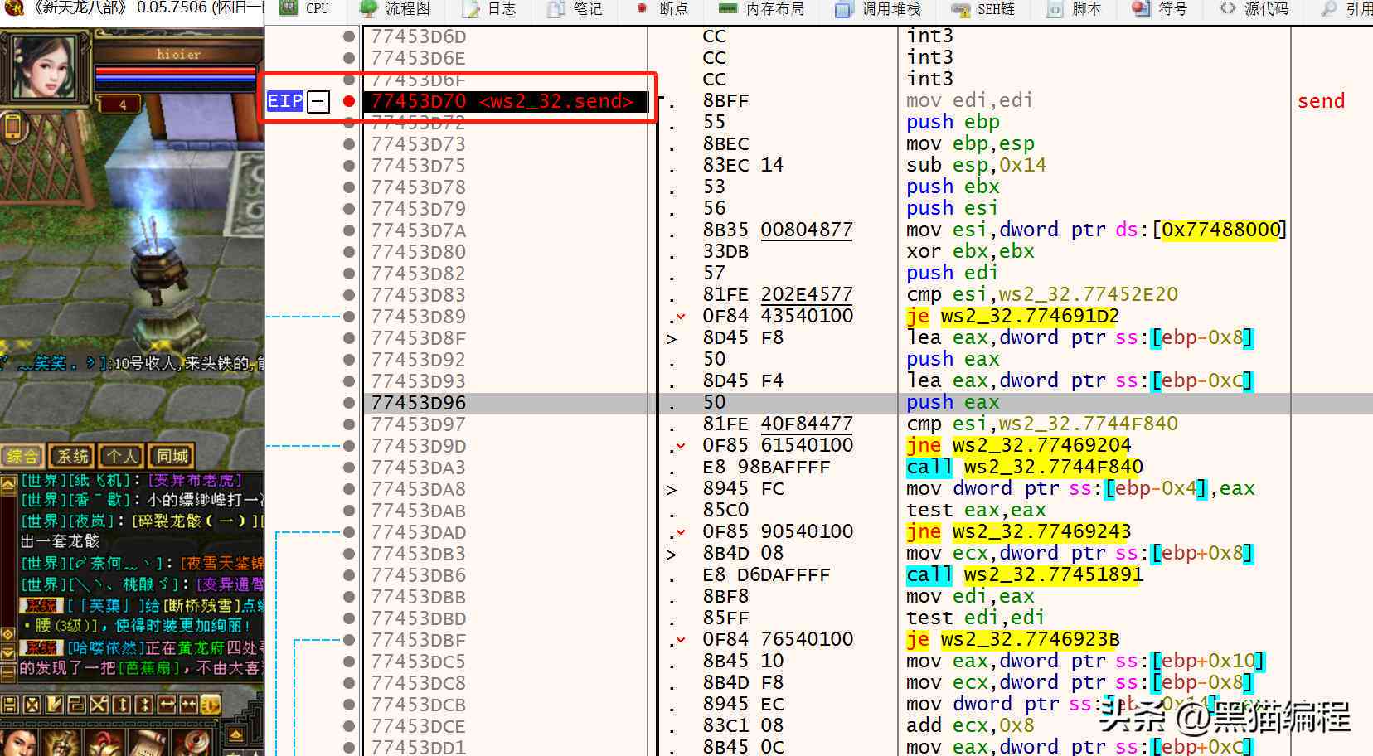Toggle breakpoint dot for address 77453D83
Screen dimensions: 1373x756
[349, 295]
